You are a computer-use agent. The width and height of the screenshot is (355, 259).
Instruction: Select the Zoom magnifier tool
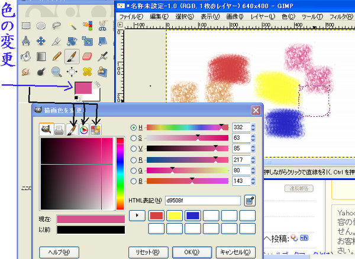pos(56,72)
